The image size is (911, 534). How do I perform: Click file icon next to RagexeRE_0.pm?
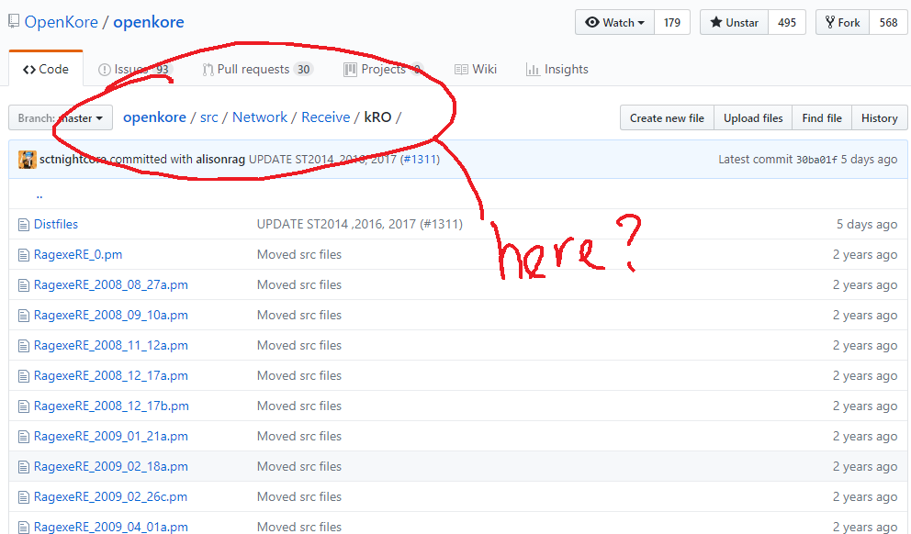pyautogui.click(x=23, y=255)
